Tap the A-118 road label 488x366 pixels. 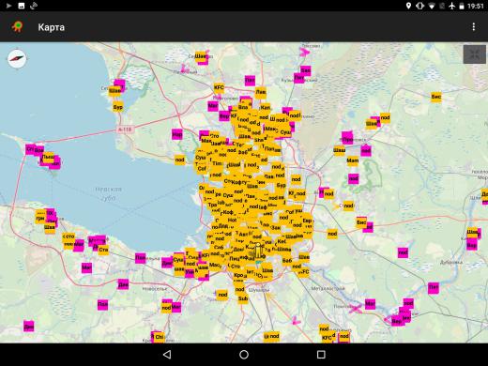[125, 130]
